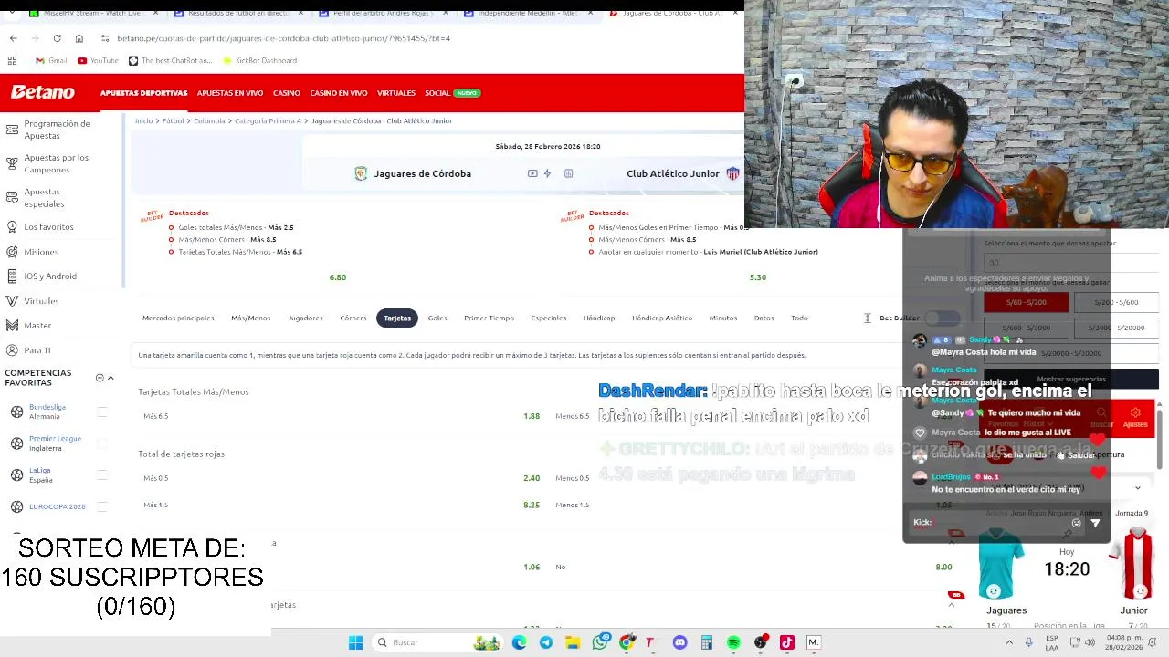Switch to the Goles market tab

coord(437,318)
